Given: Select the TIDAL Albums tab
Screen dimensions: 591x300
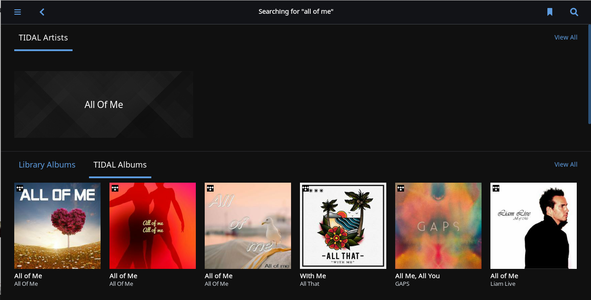Looking at the screenshot, I should coord(120,165).
